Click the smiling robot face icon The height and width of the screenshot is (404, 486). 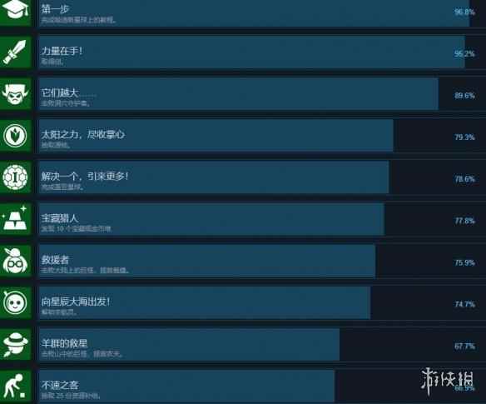(x=16, y=303)
